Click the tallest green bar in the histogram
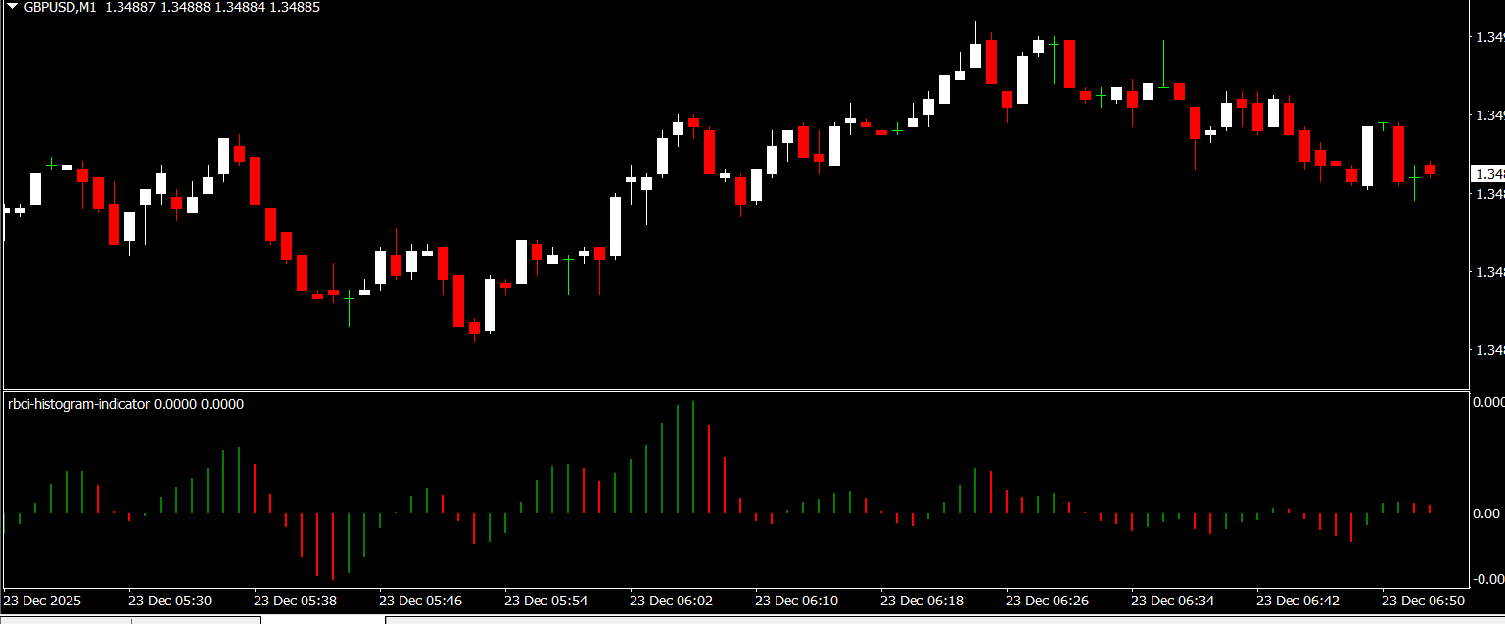The height and width of the screenshot is (624, 1505). [693, 456]
